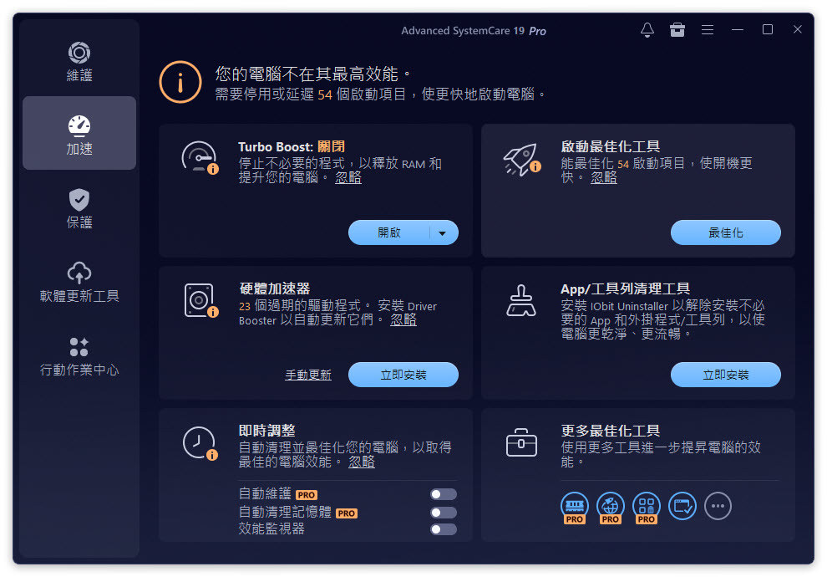Click the Turbo Boost gauge icon
This screenshot has height=577, width=827.
(x=200, y=156)
